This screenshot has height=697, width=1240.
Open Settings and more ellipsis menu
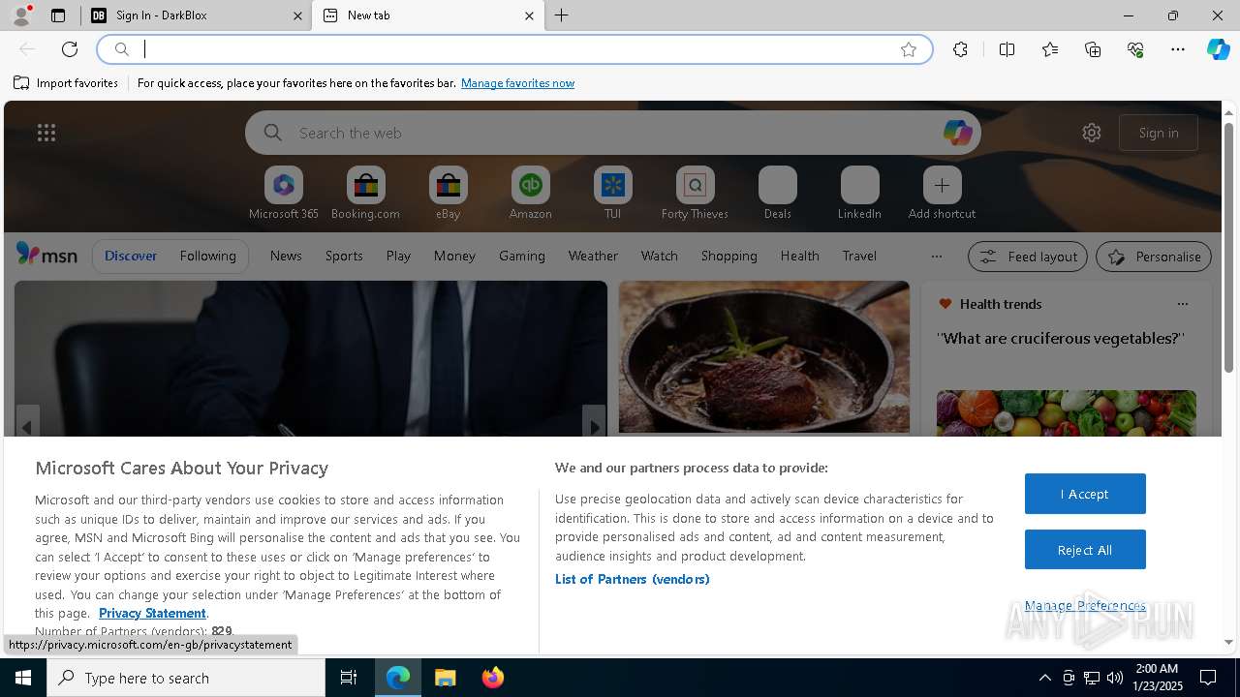pos(1178,49)
